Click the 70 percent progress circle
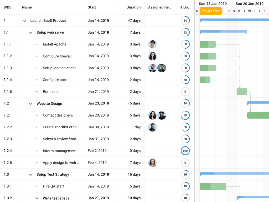 pyautogui.click(x=185, y=115)
